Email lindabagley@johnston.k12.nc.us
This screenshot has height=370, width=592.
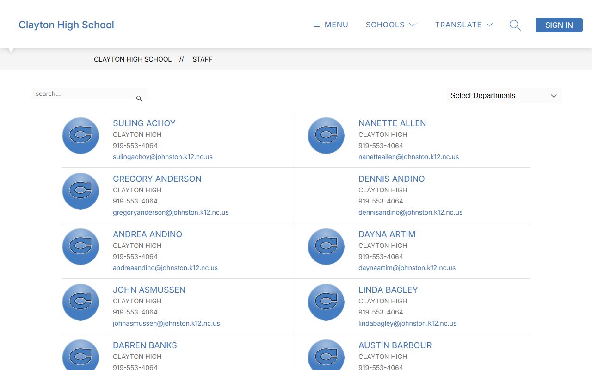pyautogui.click(x=407, y=323)
